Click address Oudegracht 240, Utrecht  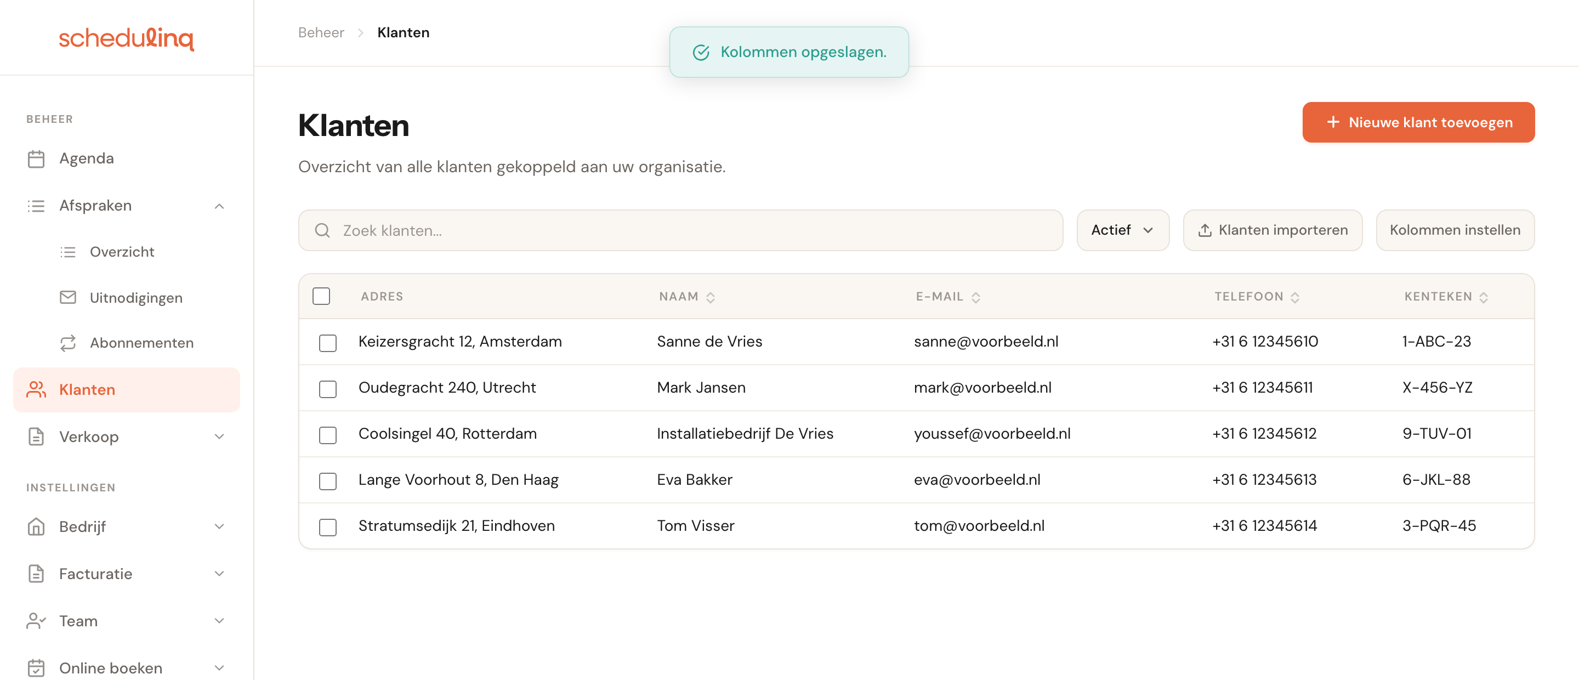click(x=447, y=388)
